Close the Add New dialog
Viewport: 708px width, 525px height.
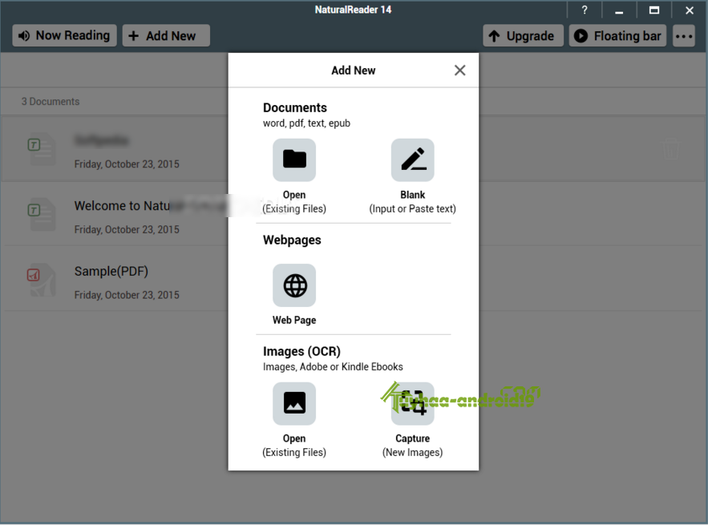click(x=459, y=71)
